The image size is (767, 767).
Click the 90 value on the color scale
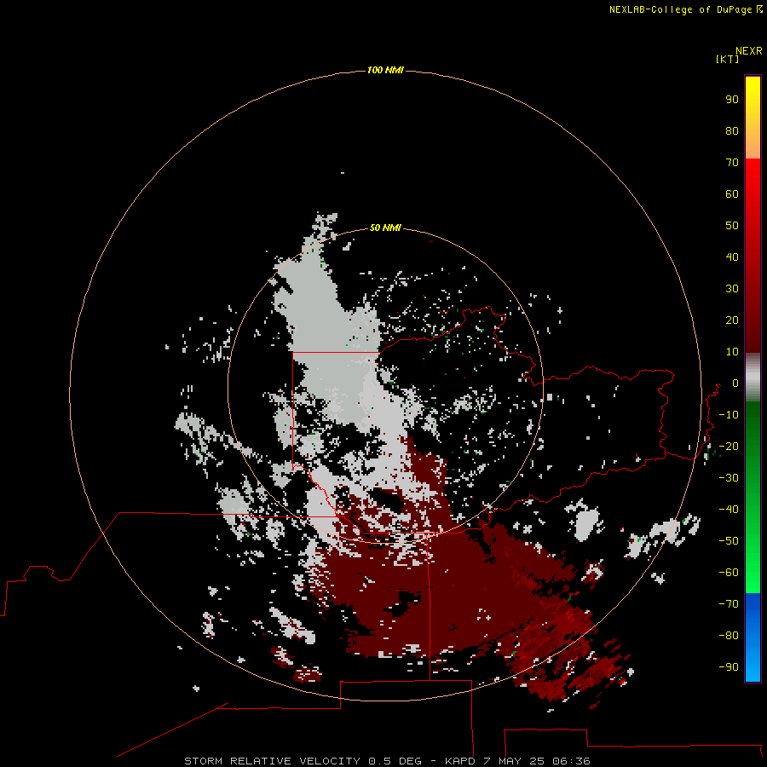tap(732, 100)
